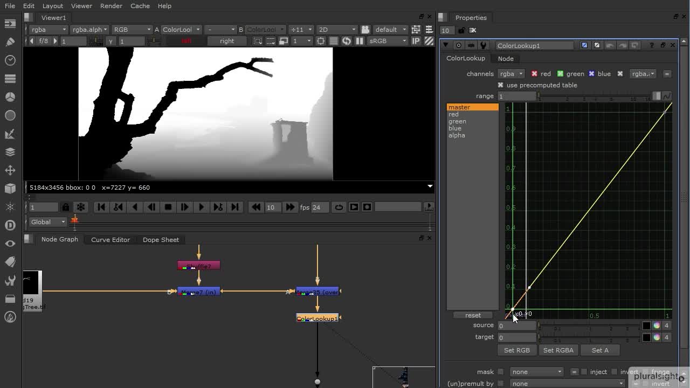Open the Global timeline range dropdown
The width and height of the screenshot is (690, 388).
(x=48, y=222)
